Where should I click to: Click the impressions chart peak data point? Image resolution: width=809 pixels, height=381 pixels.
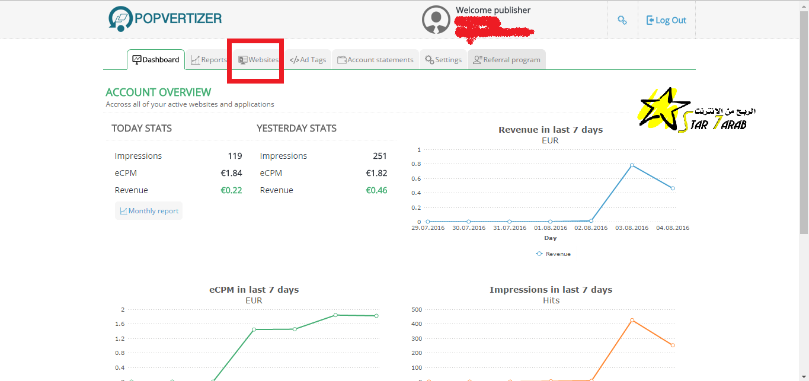pos(632,321)
